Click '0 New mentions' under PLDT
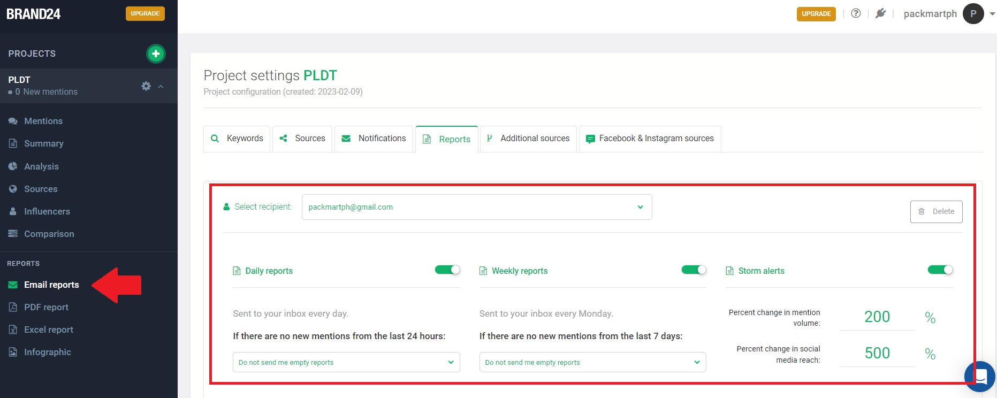Screen dimensions: 997x398 pyautogui.click(x=46, y=92)
